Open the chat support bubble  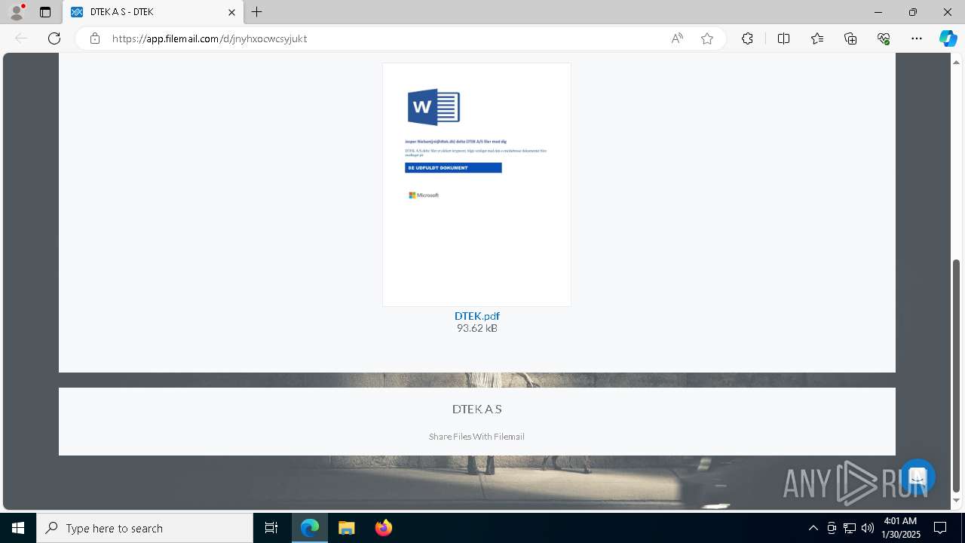(x=918, y=477)
